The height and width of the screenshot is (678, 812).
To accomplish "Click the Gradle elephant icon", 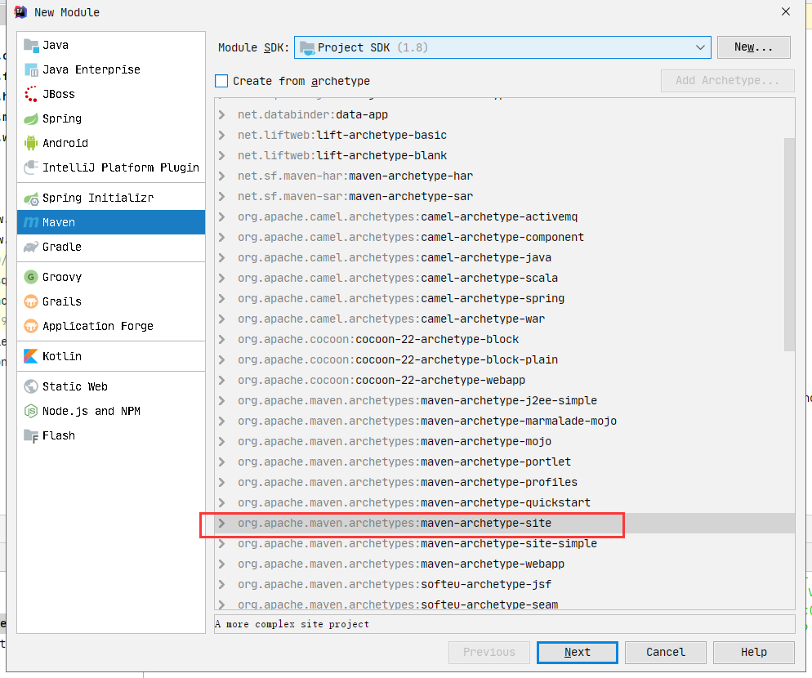I will (31, 247).
